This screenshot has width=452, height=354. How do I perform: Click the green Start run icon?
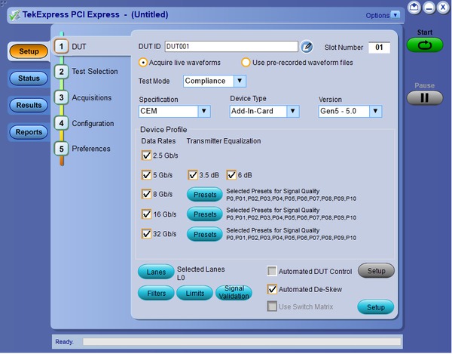click(425, 45)
